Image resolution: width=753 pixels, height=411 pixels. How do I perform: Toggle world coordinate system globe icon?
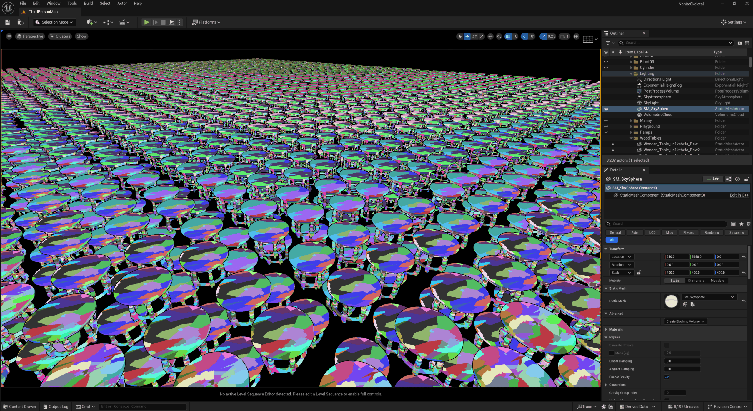point(490,36)
